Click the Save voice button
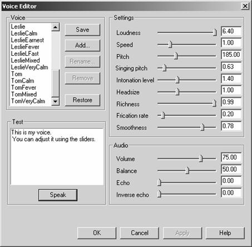Screen dimensions: 252x247 pyautogui.click(x=82, y=30)
